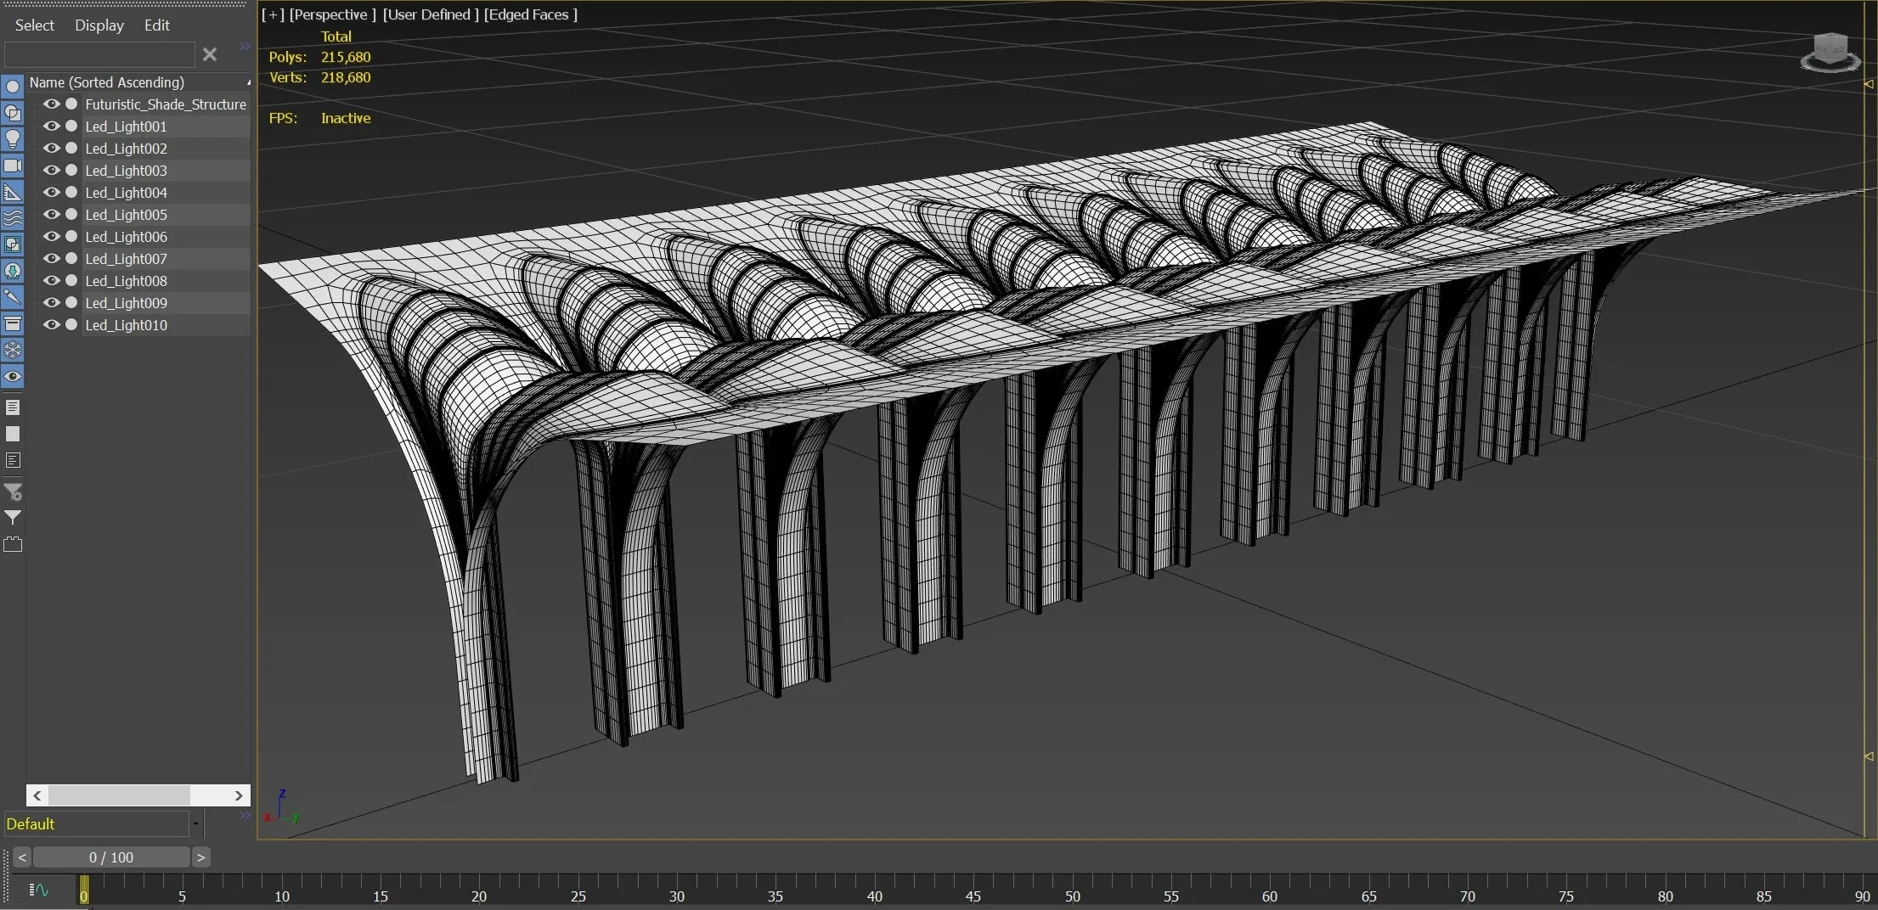Screen dimensions: 1878x910
Task: Click the next frame arrow button
Action: coord(200,857)
